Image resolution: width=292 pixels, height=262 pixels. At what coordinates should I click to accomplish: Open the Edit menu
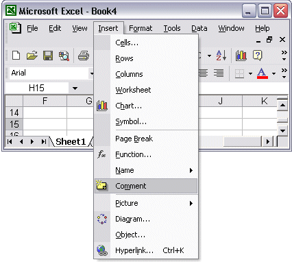(55, 28)
